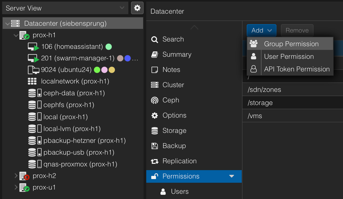Select template 9024 (ubuntu24)
343x199 pixels.
click(73, 70)
